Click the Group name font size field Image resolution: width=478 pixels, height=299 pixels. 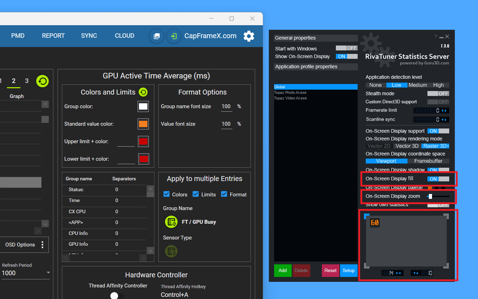tap(226, 106)
